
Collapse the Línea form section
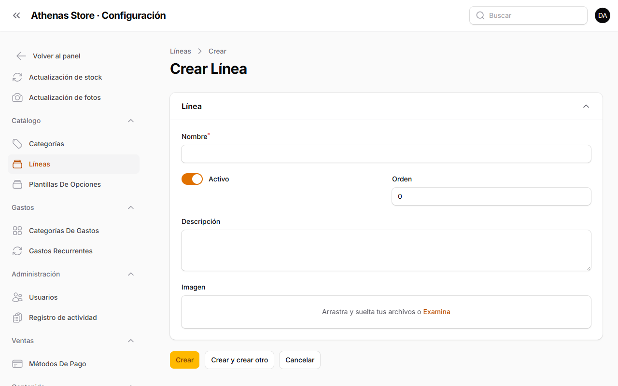point(586,106)
